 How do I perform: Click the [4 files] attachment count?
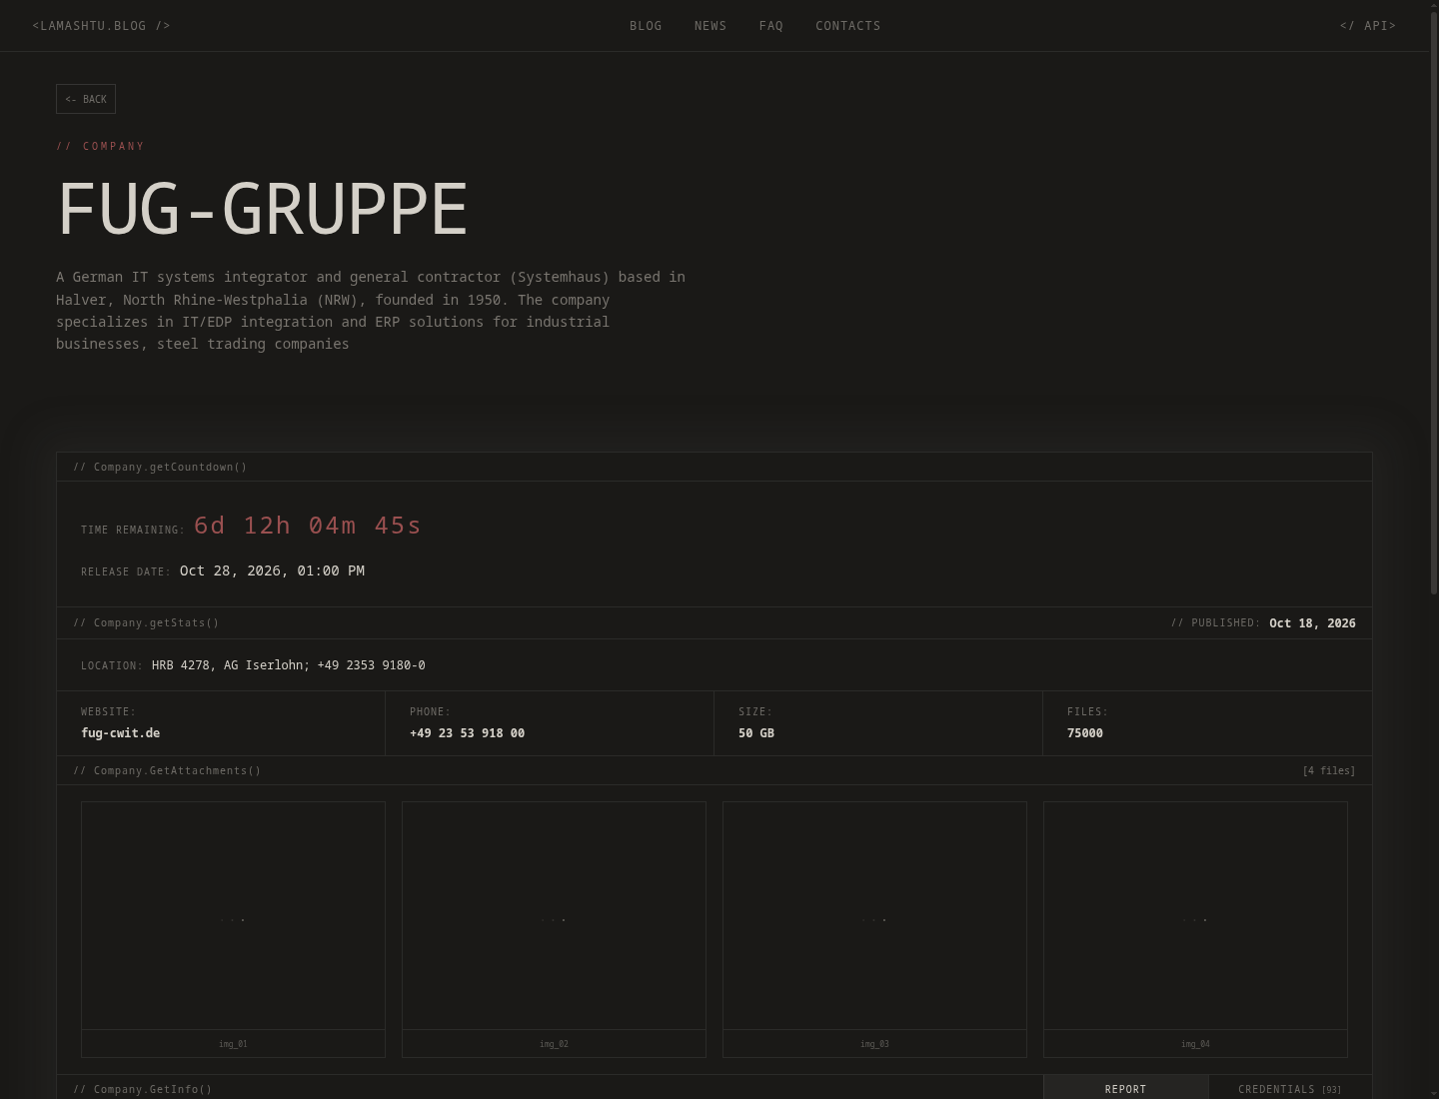(1329, 771)
